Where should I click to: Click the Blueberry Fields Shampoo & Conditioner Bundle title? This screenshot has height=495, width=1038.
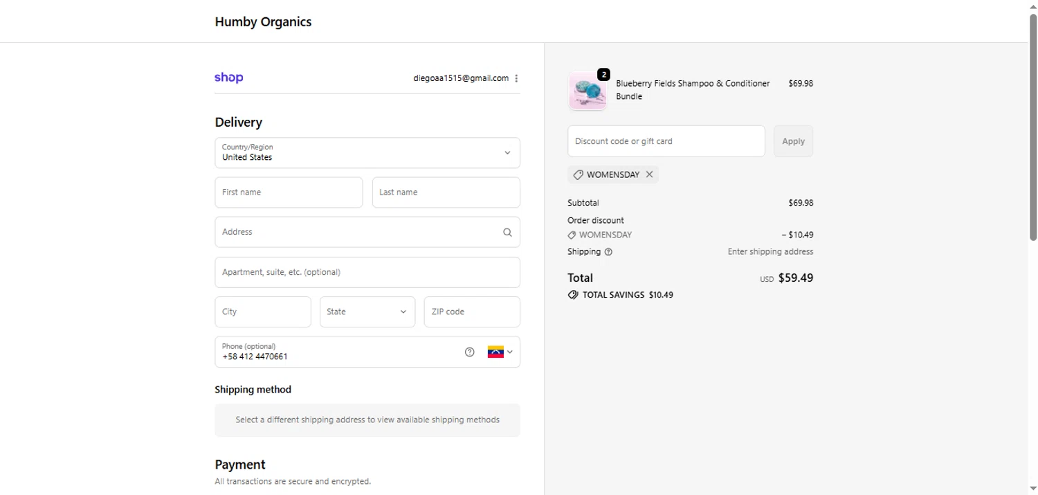(x=693, y=90)
